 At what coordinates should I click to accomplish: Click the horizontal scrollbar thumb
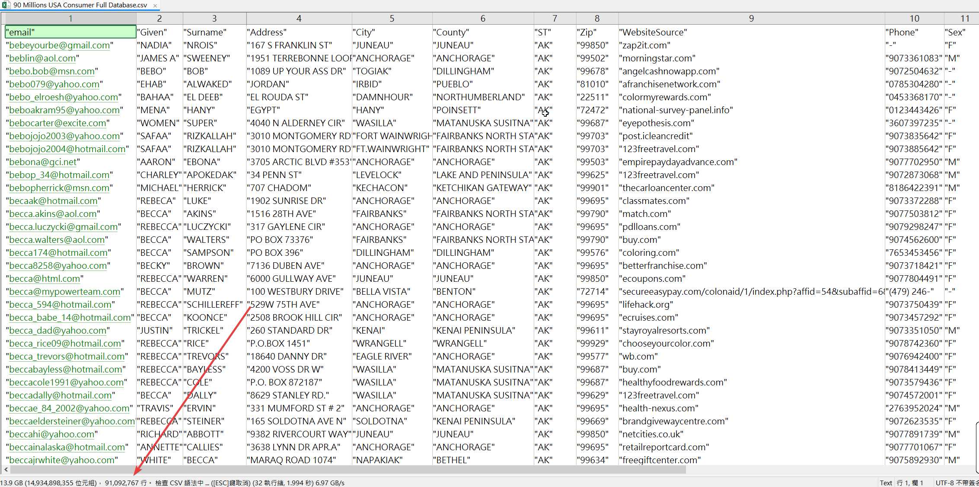(x=348, y=469)
